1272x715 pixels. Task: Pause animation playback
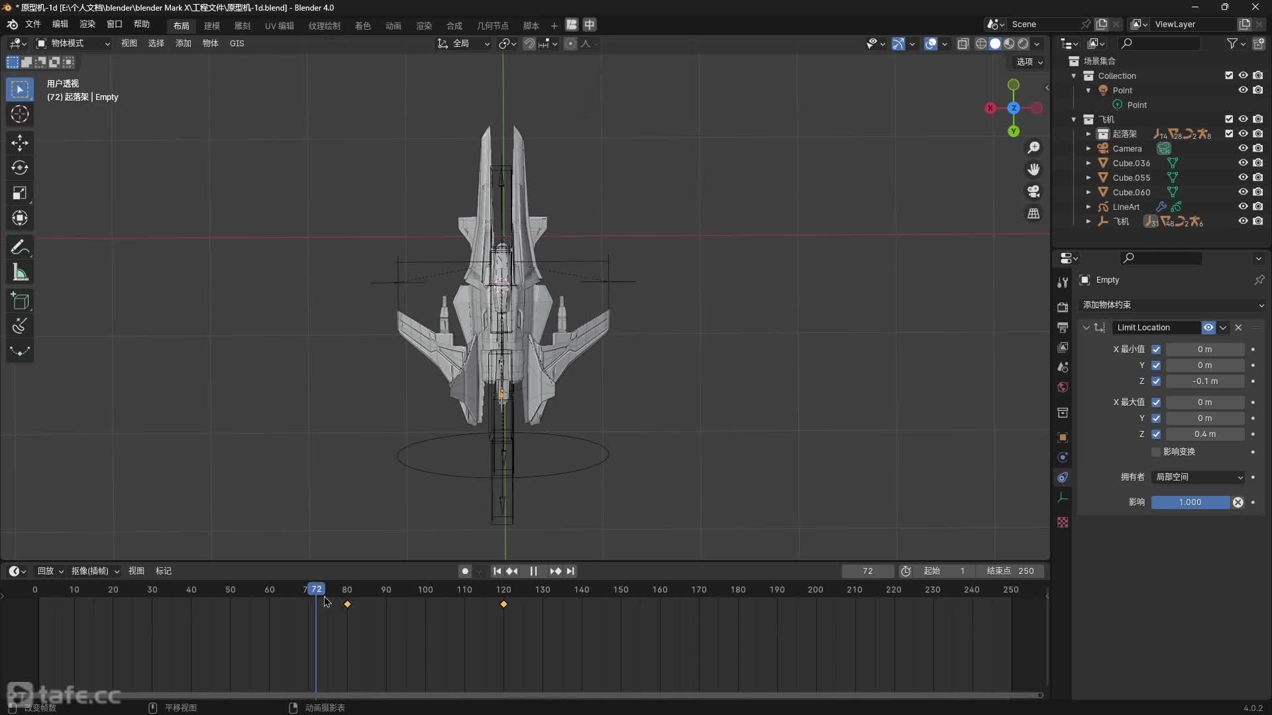[x=533, y=571]
